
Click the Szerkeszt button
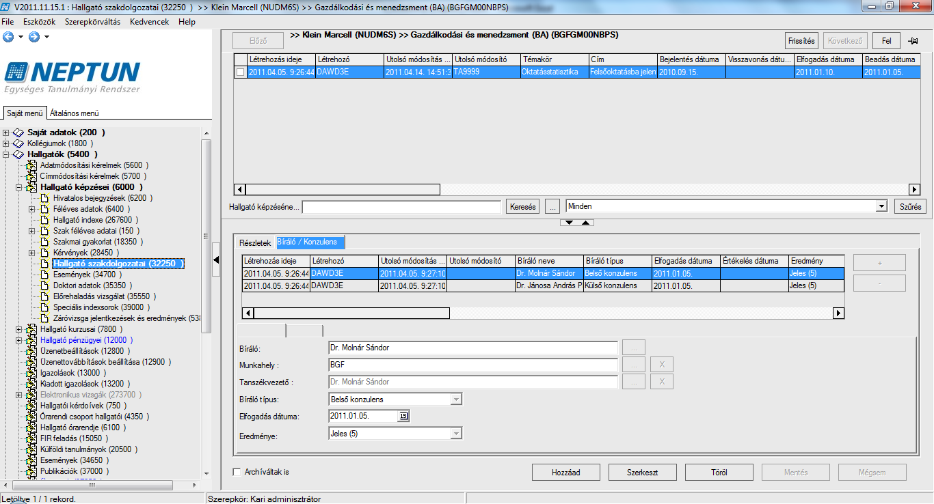point(642,472)
